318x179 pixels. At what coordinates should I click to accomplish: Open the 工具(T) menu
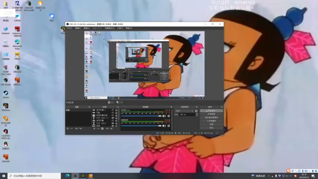(x=120, y=28)
